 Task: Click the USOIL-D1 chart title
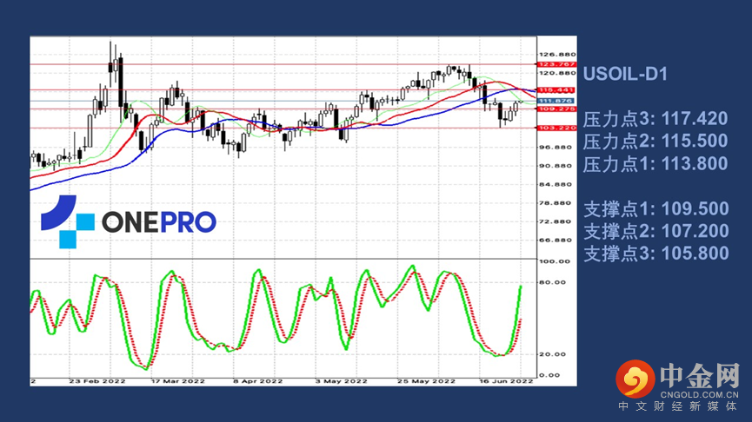[x=625, y=75]
